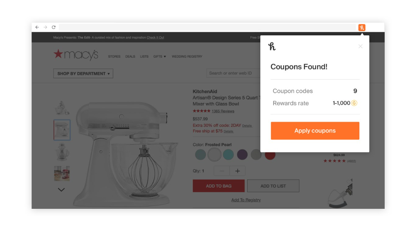
Task: Increase quantity with plus button
Action: click(237, 171)
